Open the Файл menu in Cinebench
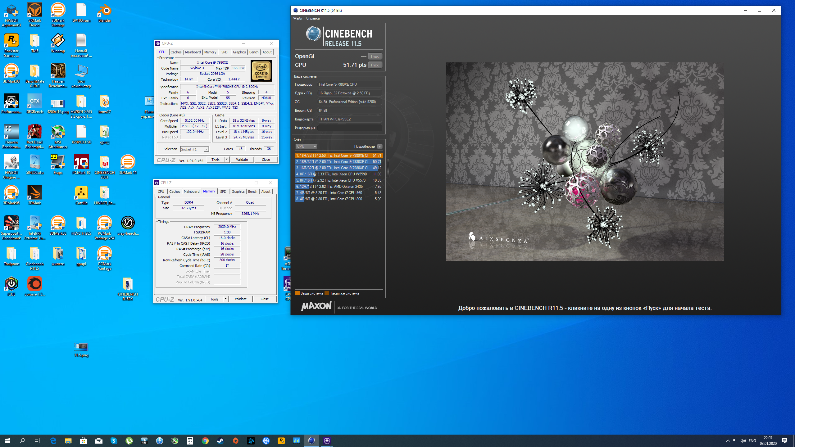Screen dimensions: 813x447 tap(297, 18)
